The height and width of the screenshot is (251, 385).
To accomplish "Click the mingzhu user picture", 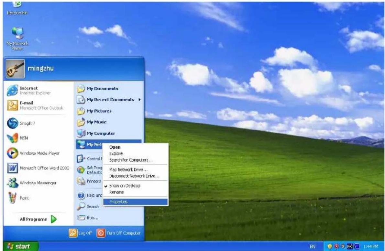I will point(15,69).
